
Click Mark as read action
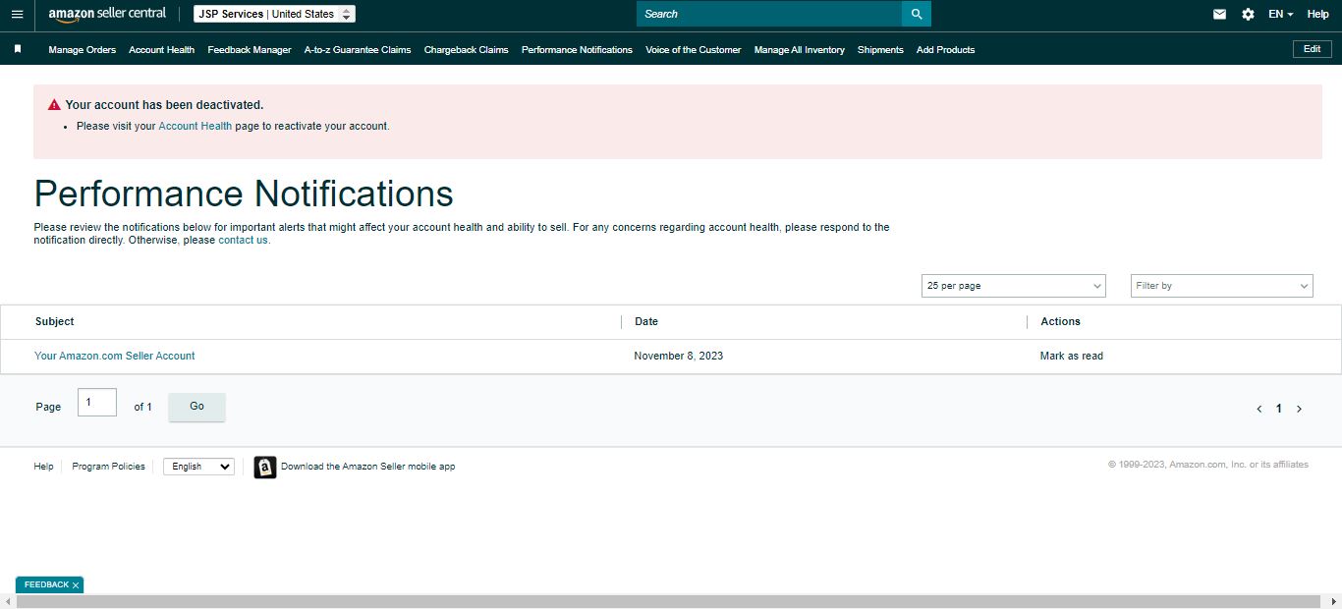(1072, 356)
